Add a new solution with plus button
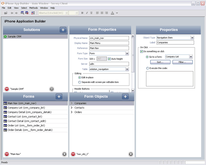Viewport: 206px width, 165px height. pos(63,30)
